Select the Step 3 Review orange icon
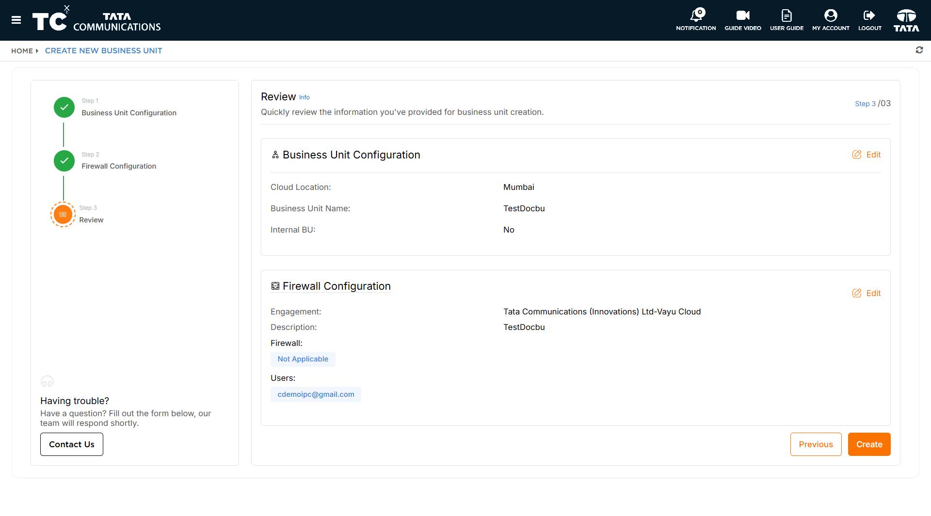 [x=63, y=214]
